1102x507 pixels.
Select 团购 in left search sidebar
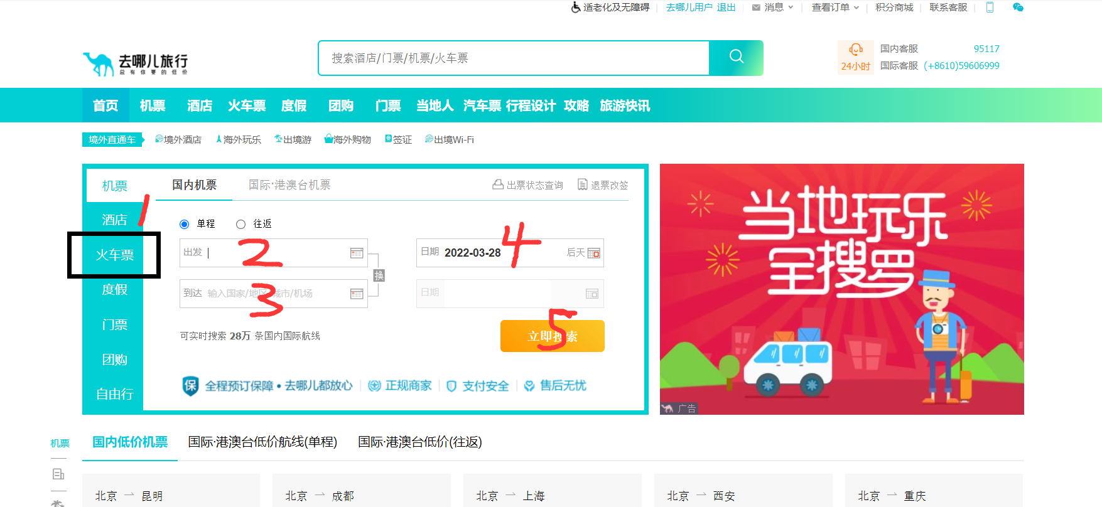coord(114,360)
